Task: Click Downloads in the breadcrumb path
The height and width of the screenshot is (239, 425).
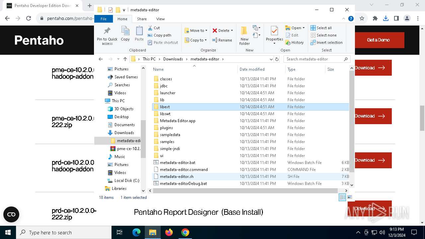Action: click(x=173, y=59)
